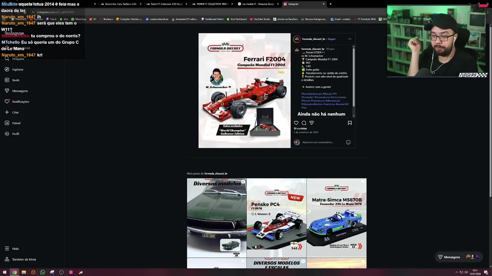This screenshot has width=492, height=276.
Task: Switch to Electronics, Cars, Fashion tab
Action: [121, 4]
